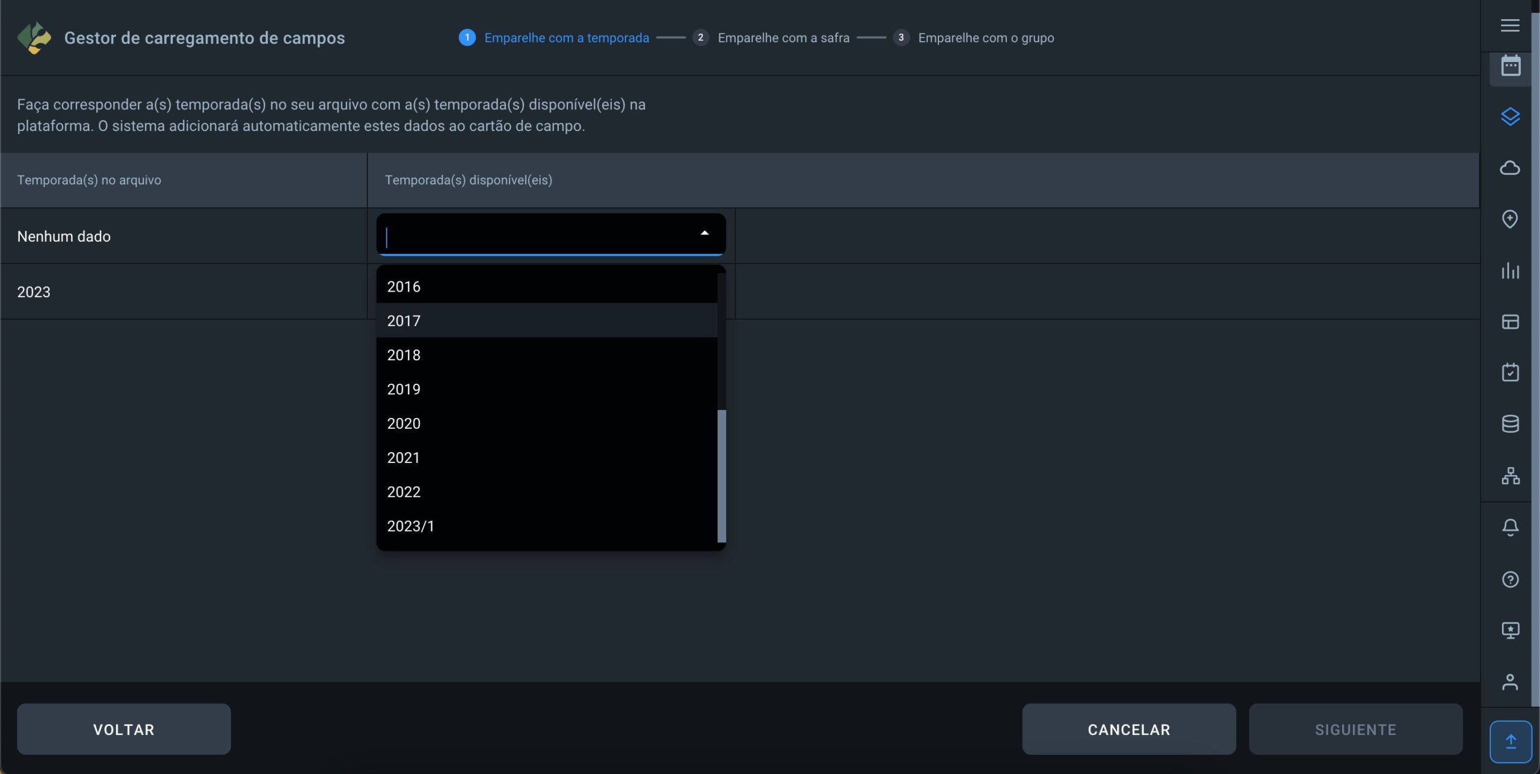Image resolution: width=1540 pixels, height=774 pixels.
Task: Open the notifications bell icon
Action: (x=1510, y=527)
